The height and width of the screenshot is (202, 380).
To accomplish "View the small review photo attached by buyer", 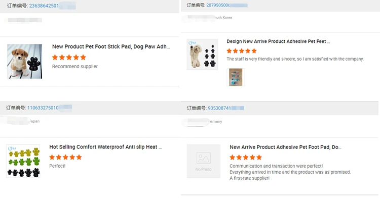I will [236, 77].
